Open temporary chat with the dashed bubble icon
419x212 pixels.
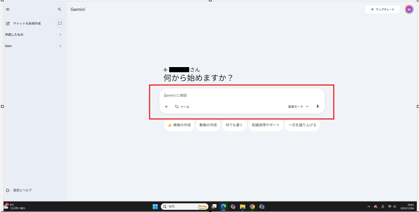60,23
